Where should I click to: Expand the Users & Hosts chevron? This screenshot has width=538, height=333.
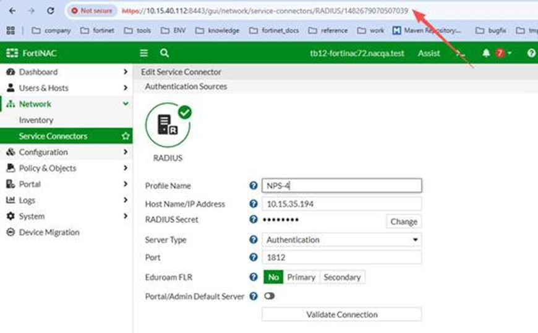click(x=126, y=88)
